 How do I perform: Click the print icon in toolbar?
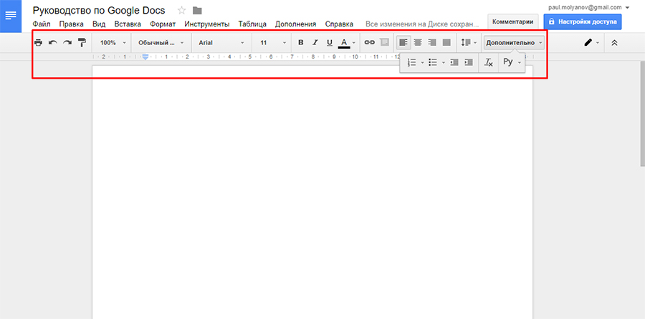[39, 43]
